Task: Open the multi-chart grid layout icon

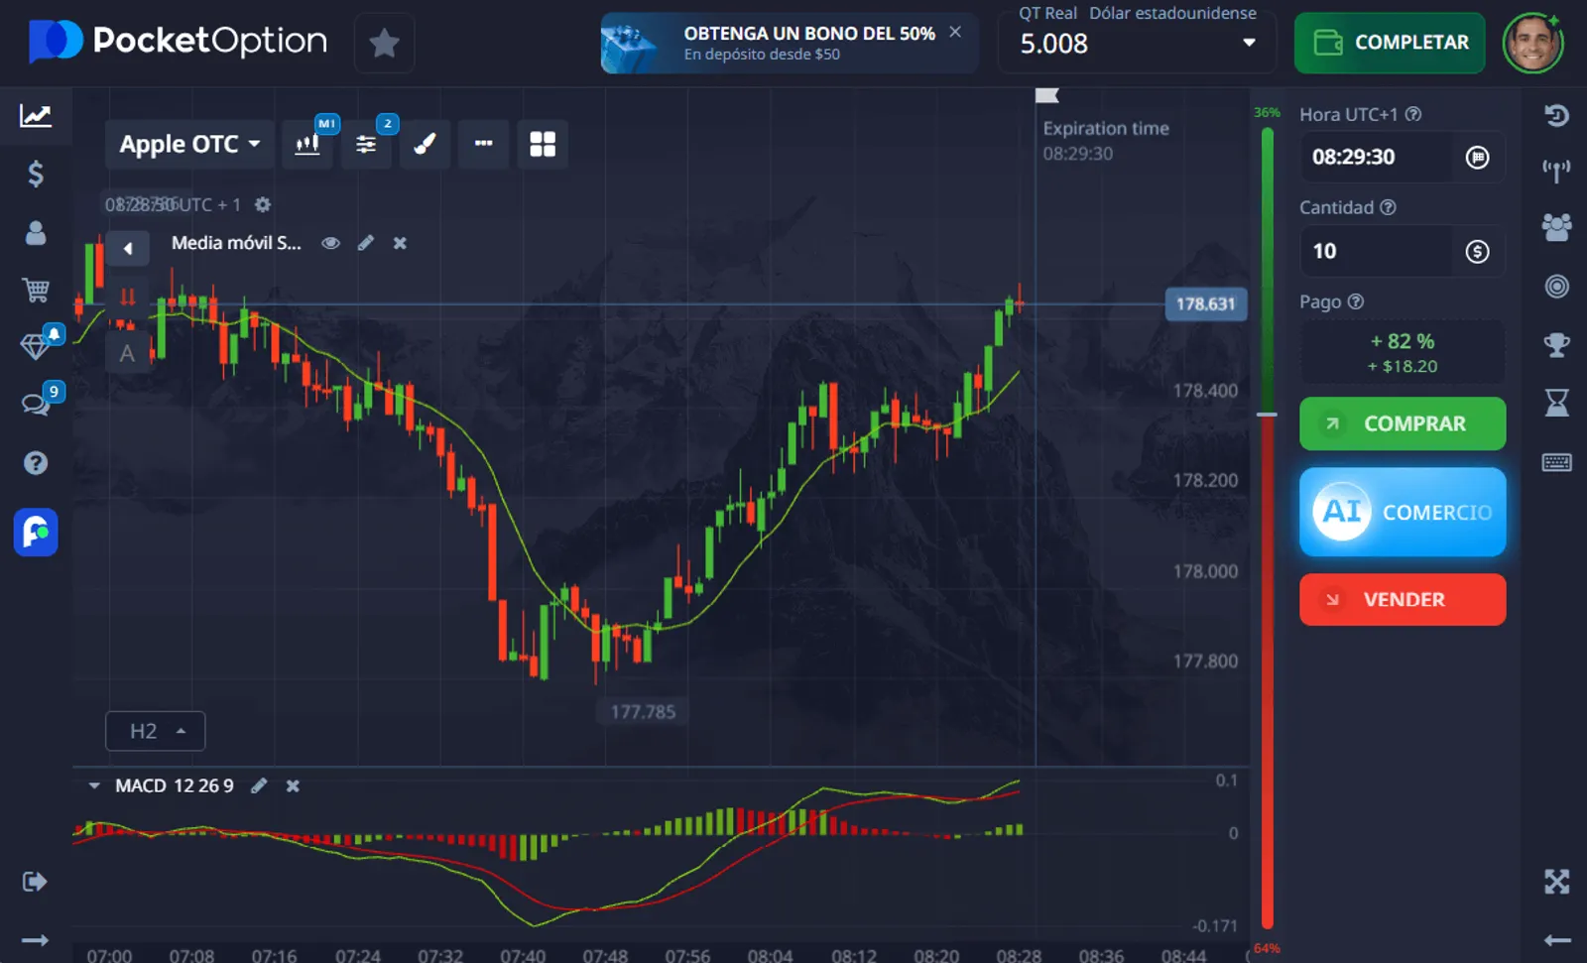Action: pos(543,145)
